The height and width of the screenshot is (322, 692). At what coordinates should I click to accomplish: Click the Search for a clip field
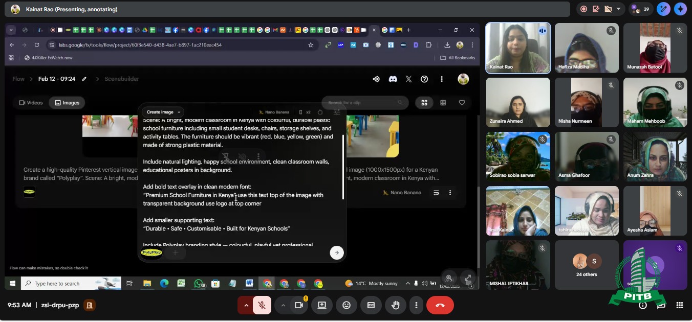(365, 103)
